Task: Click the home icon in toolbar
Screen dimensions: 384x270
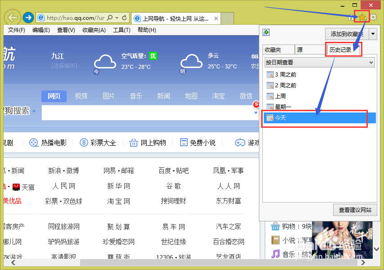Action: [x=351, y=17]
